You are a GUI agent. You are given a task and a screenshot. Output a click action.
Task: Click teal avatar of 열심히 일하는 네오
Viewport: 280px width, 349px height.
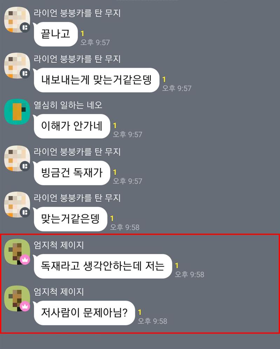(17, 112)
